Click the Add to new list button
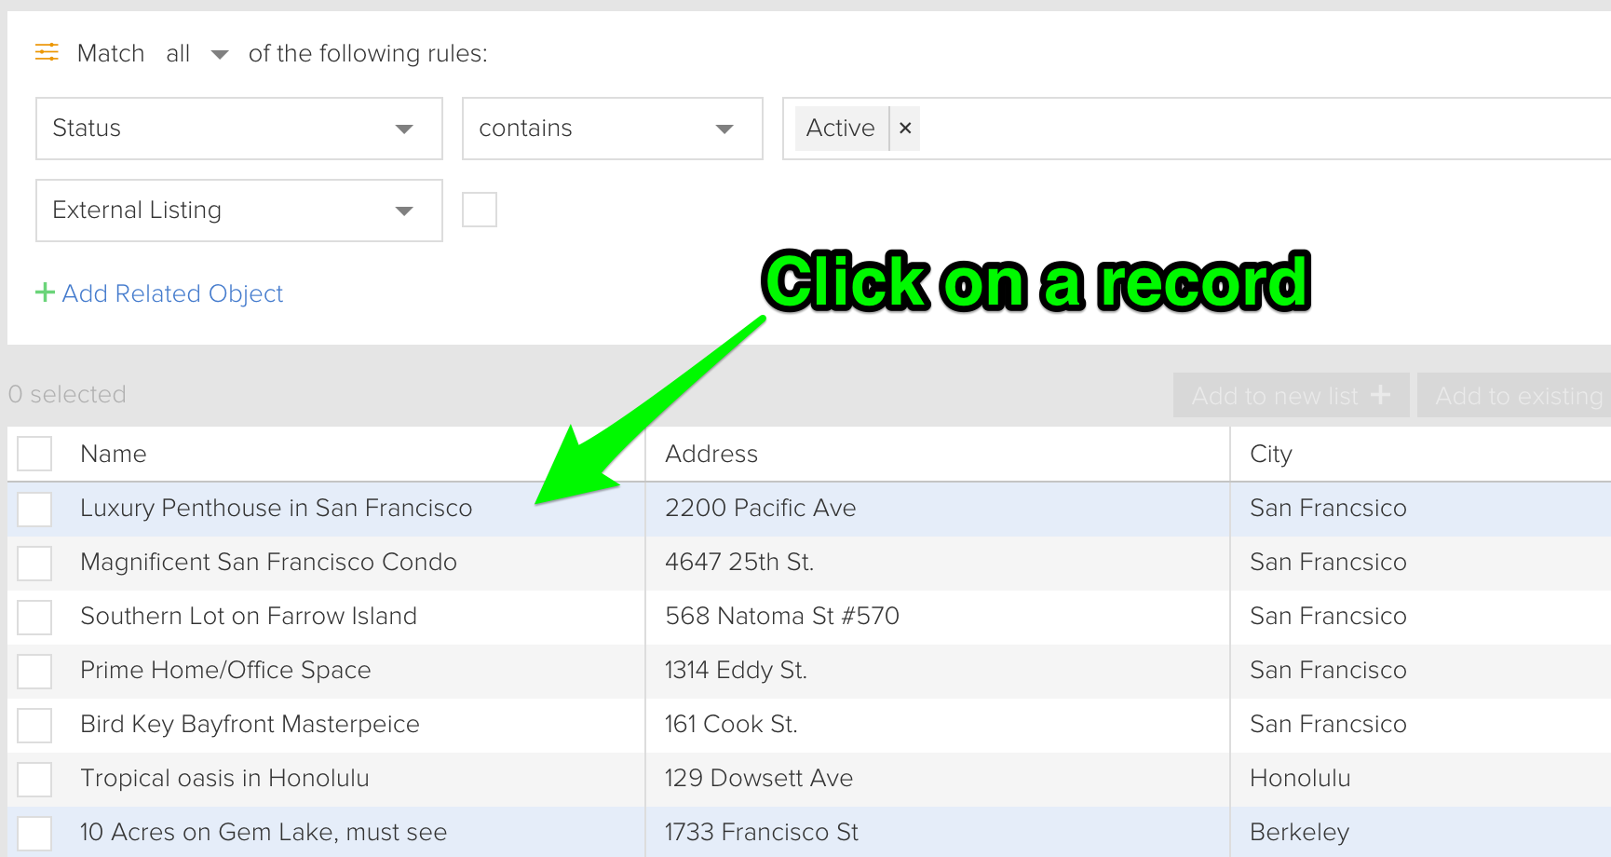1611x857 pixels. coord(1290,395)
